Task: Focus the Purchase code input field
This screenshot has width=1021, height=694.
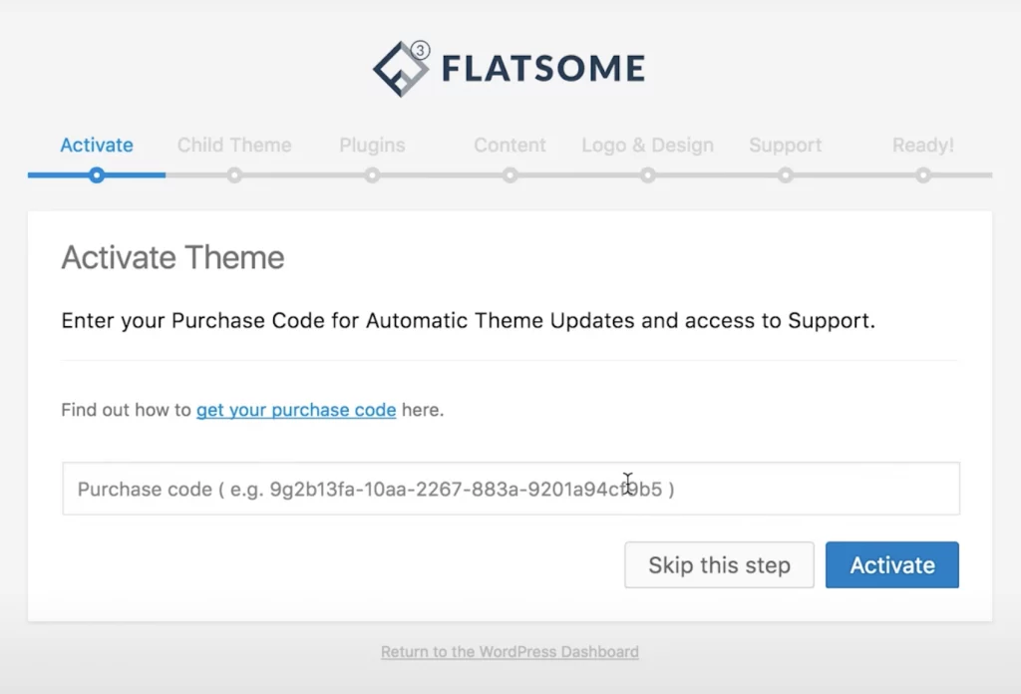Action: (x=510, y=489)
